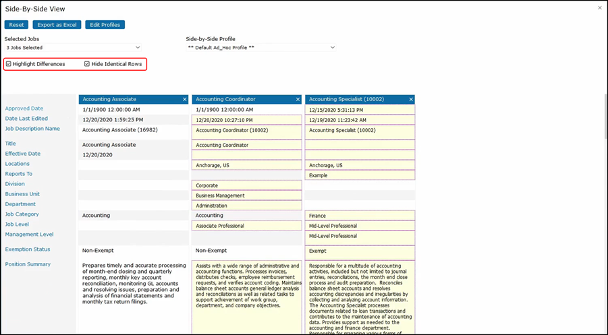Remove the Accounting Specialist (10002) column
This screenshot has height=335, width=608.
(x=411, y=99)
